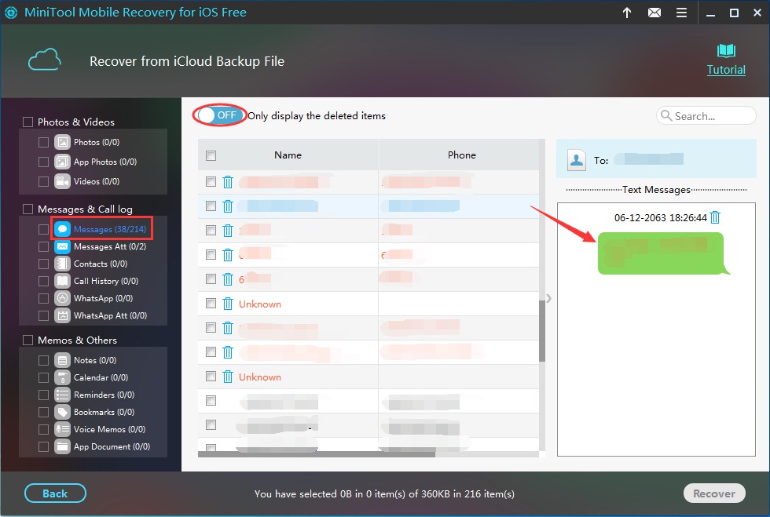Click the contact avatar icon beside To:
The image size is (770, 517).
tap(577, 160)
